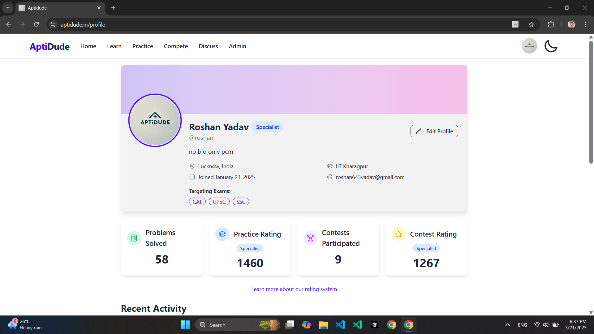Toggle dark mode moon icon

coord(551,46)
